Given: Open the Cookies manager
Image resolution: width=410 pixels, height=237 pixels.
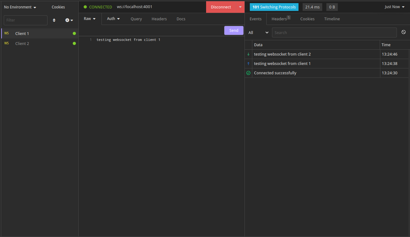Looking at the screenshot, I should [x=58, y=7].
